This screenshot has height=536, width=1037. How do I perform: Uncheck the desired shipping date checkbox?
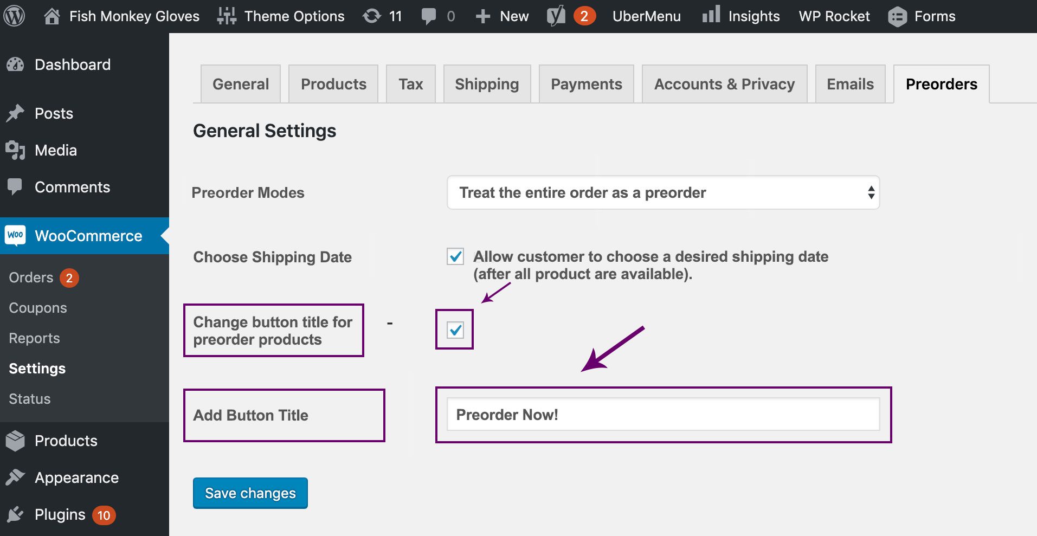(456, 257)
